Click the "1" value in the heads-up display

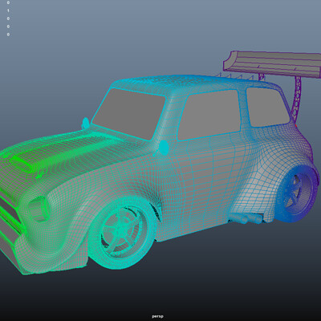(x=8, y=10)
